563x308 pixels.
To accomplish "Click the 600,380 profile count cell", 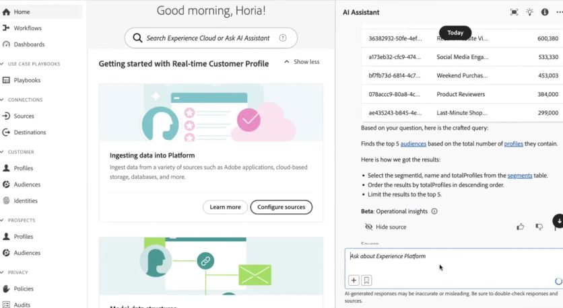I will point(548,38).
